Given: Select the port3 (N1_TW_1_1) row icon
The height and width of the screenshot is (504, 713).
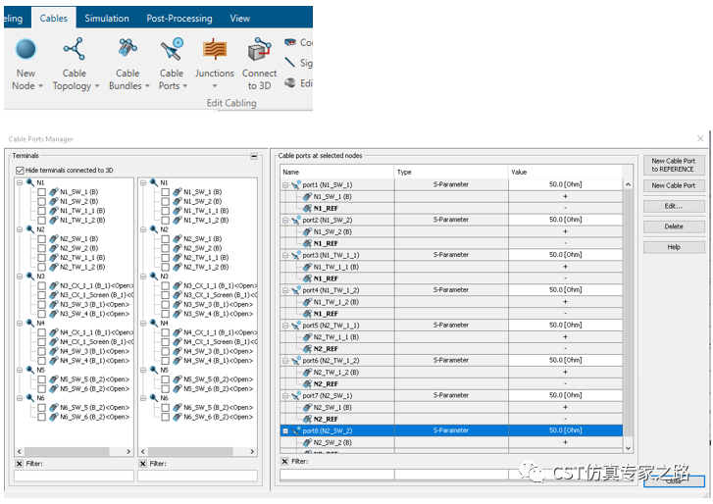Looking at the screenshot, I should point(296,255).
